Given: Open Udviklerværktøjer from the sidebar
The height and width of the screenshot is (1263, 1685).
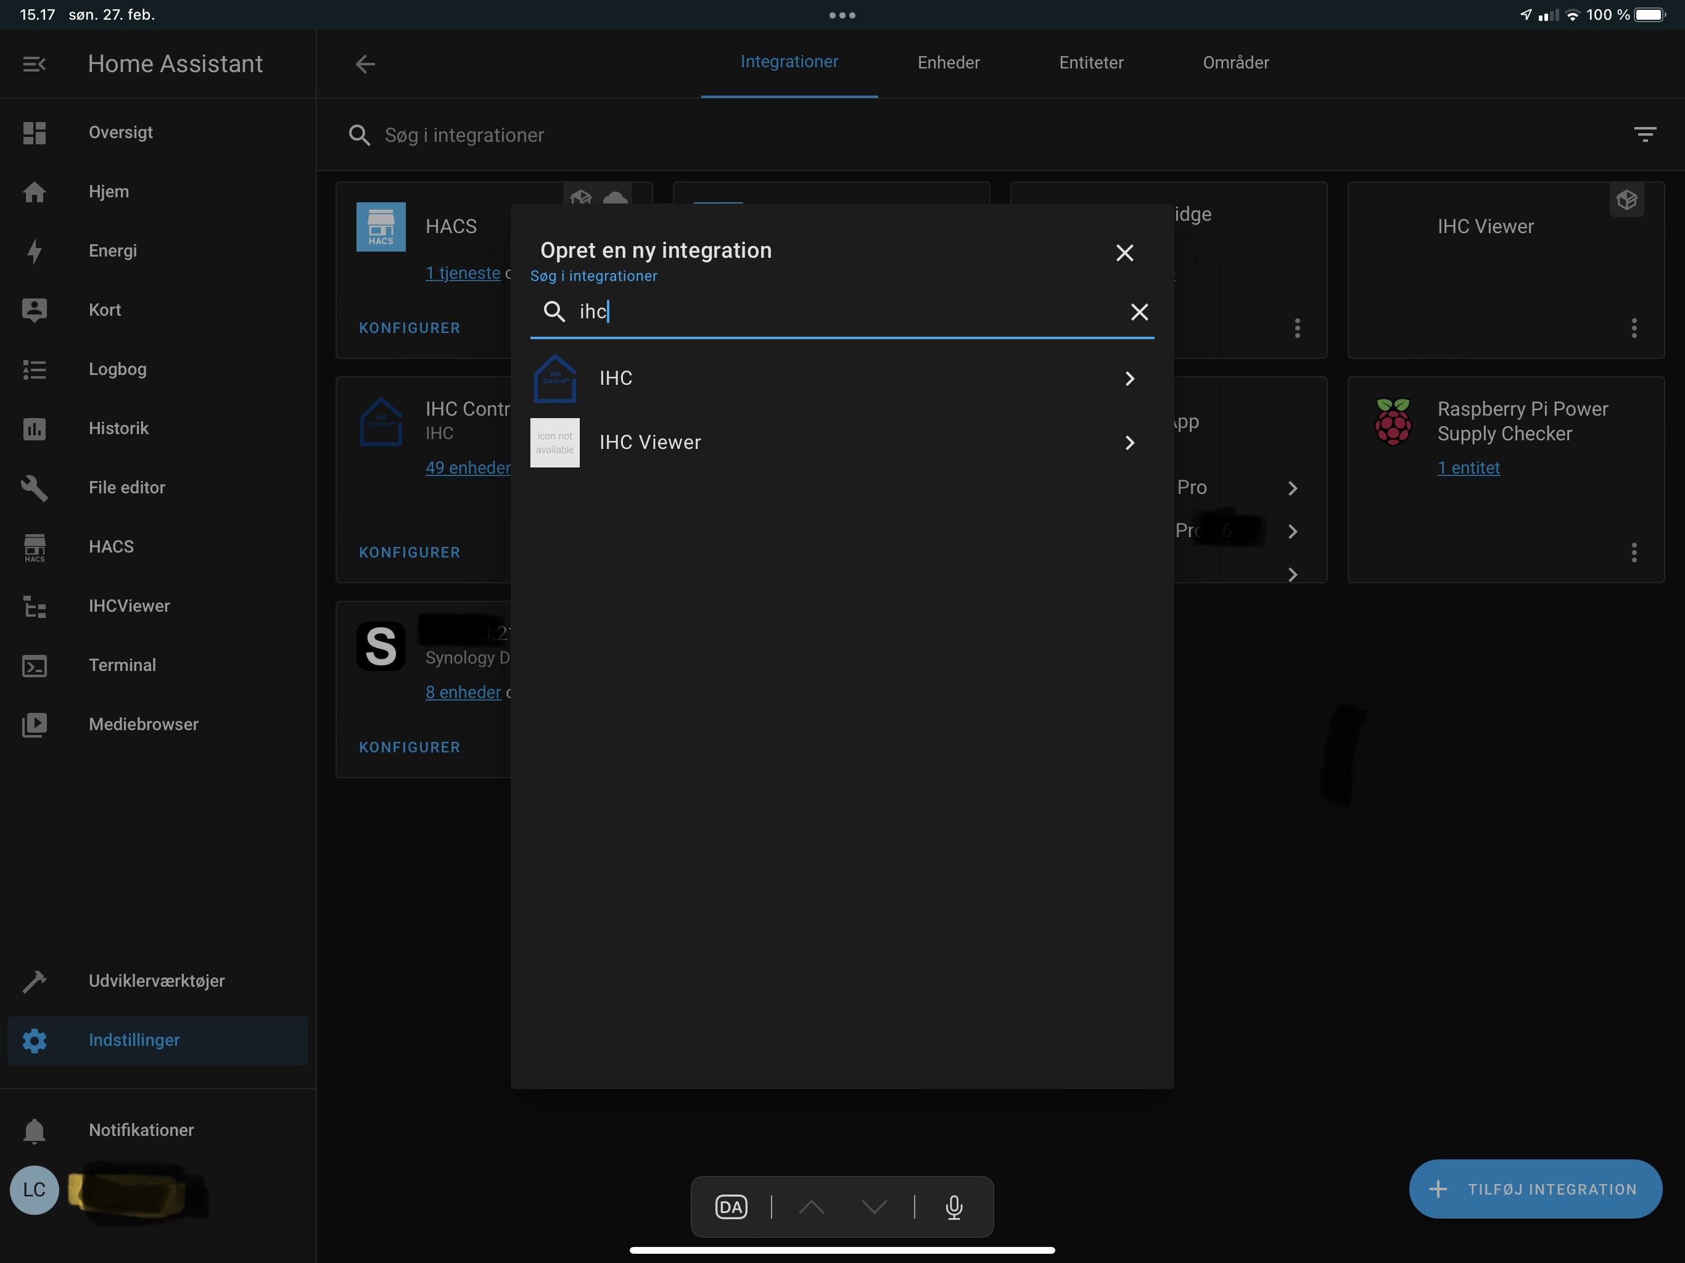Looking at the screenshot, I should 156,981.
